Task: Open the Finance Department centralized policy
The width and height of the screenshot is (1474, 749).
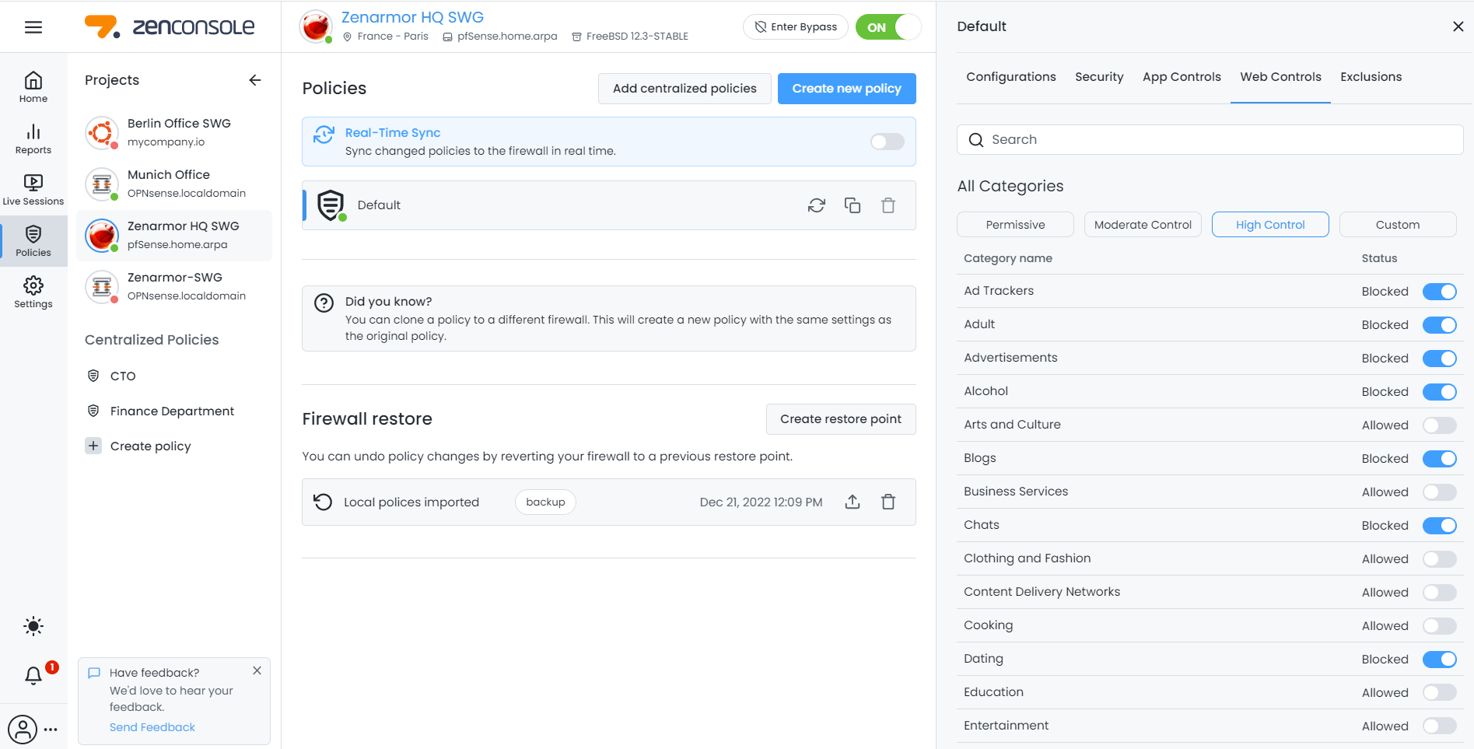Action: tap(172, 411)
